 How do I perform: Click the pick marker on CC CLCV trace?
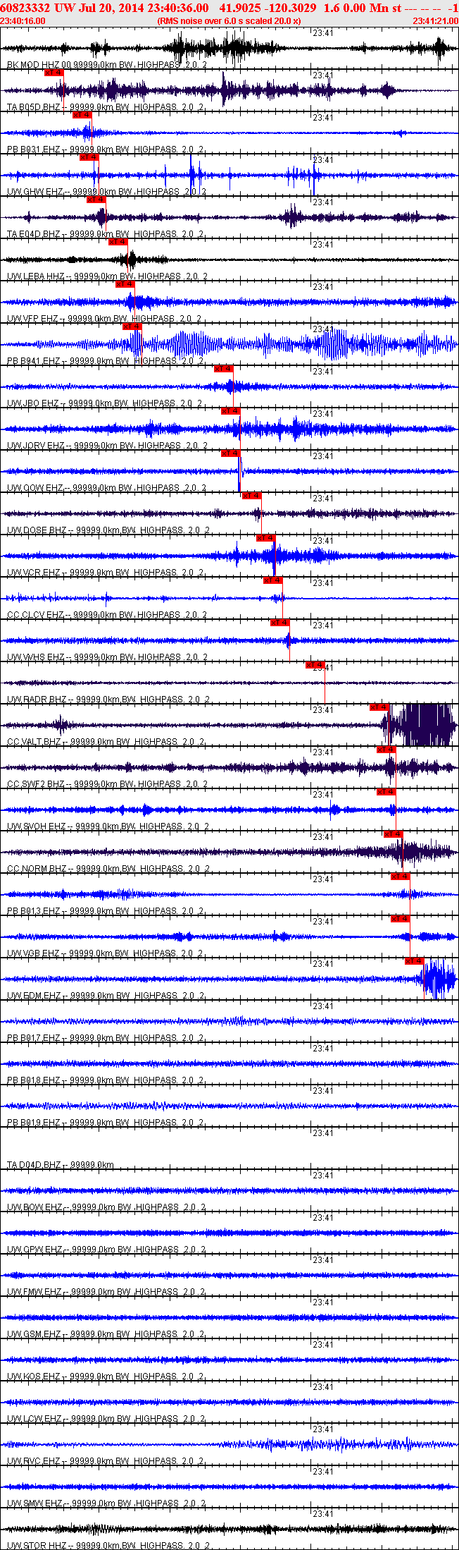click(272, 580)
